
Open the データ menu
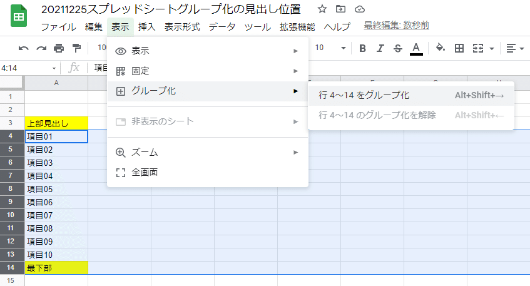222,27
